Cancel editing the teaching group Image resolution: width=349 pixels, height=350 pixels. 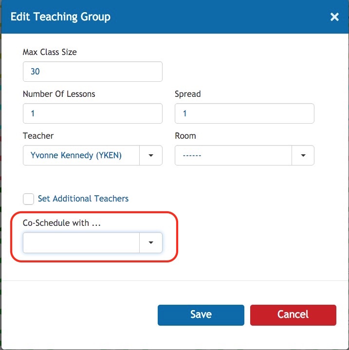(x=293, y=315)
